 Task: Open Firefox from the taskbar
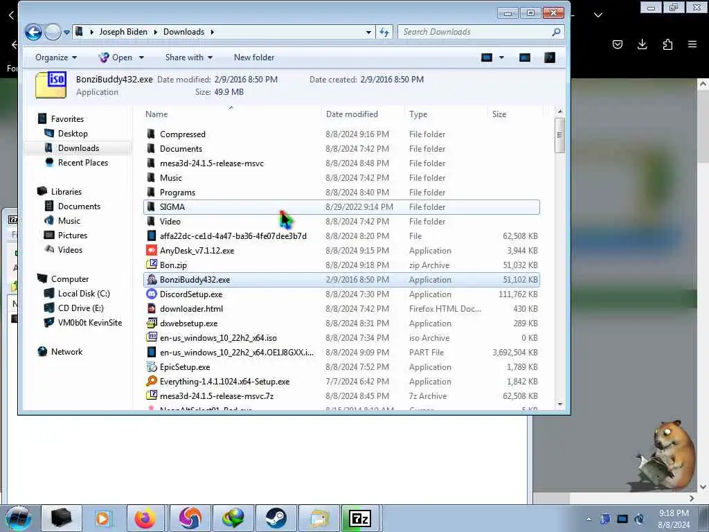pos(145,518)
